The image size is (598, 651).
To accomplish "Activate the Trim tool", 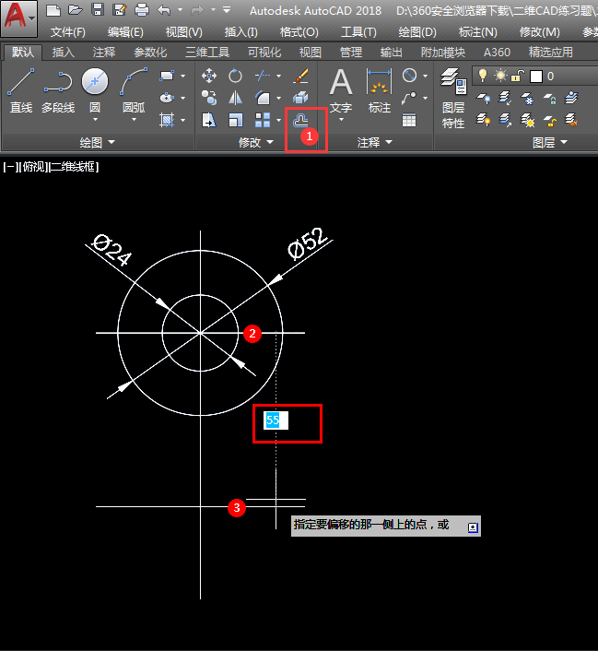I will (x=263, y=76).
